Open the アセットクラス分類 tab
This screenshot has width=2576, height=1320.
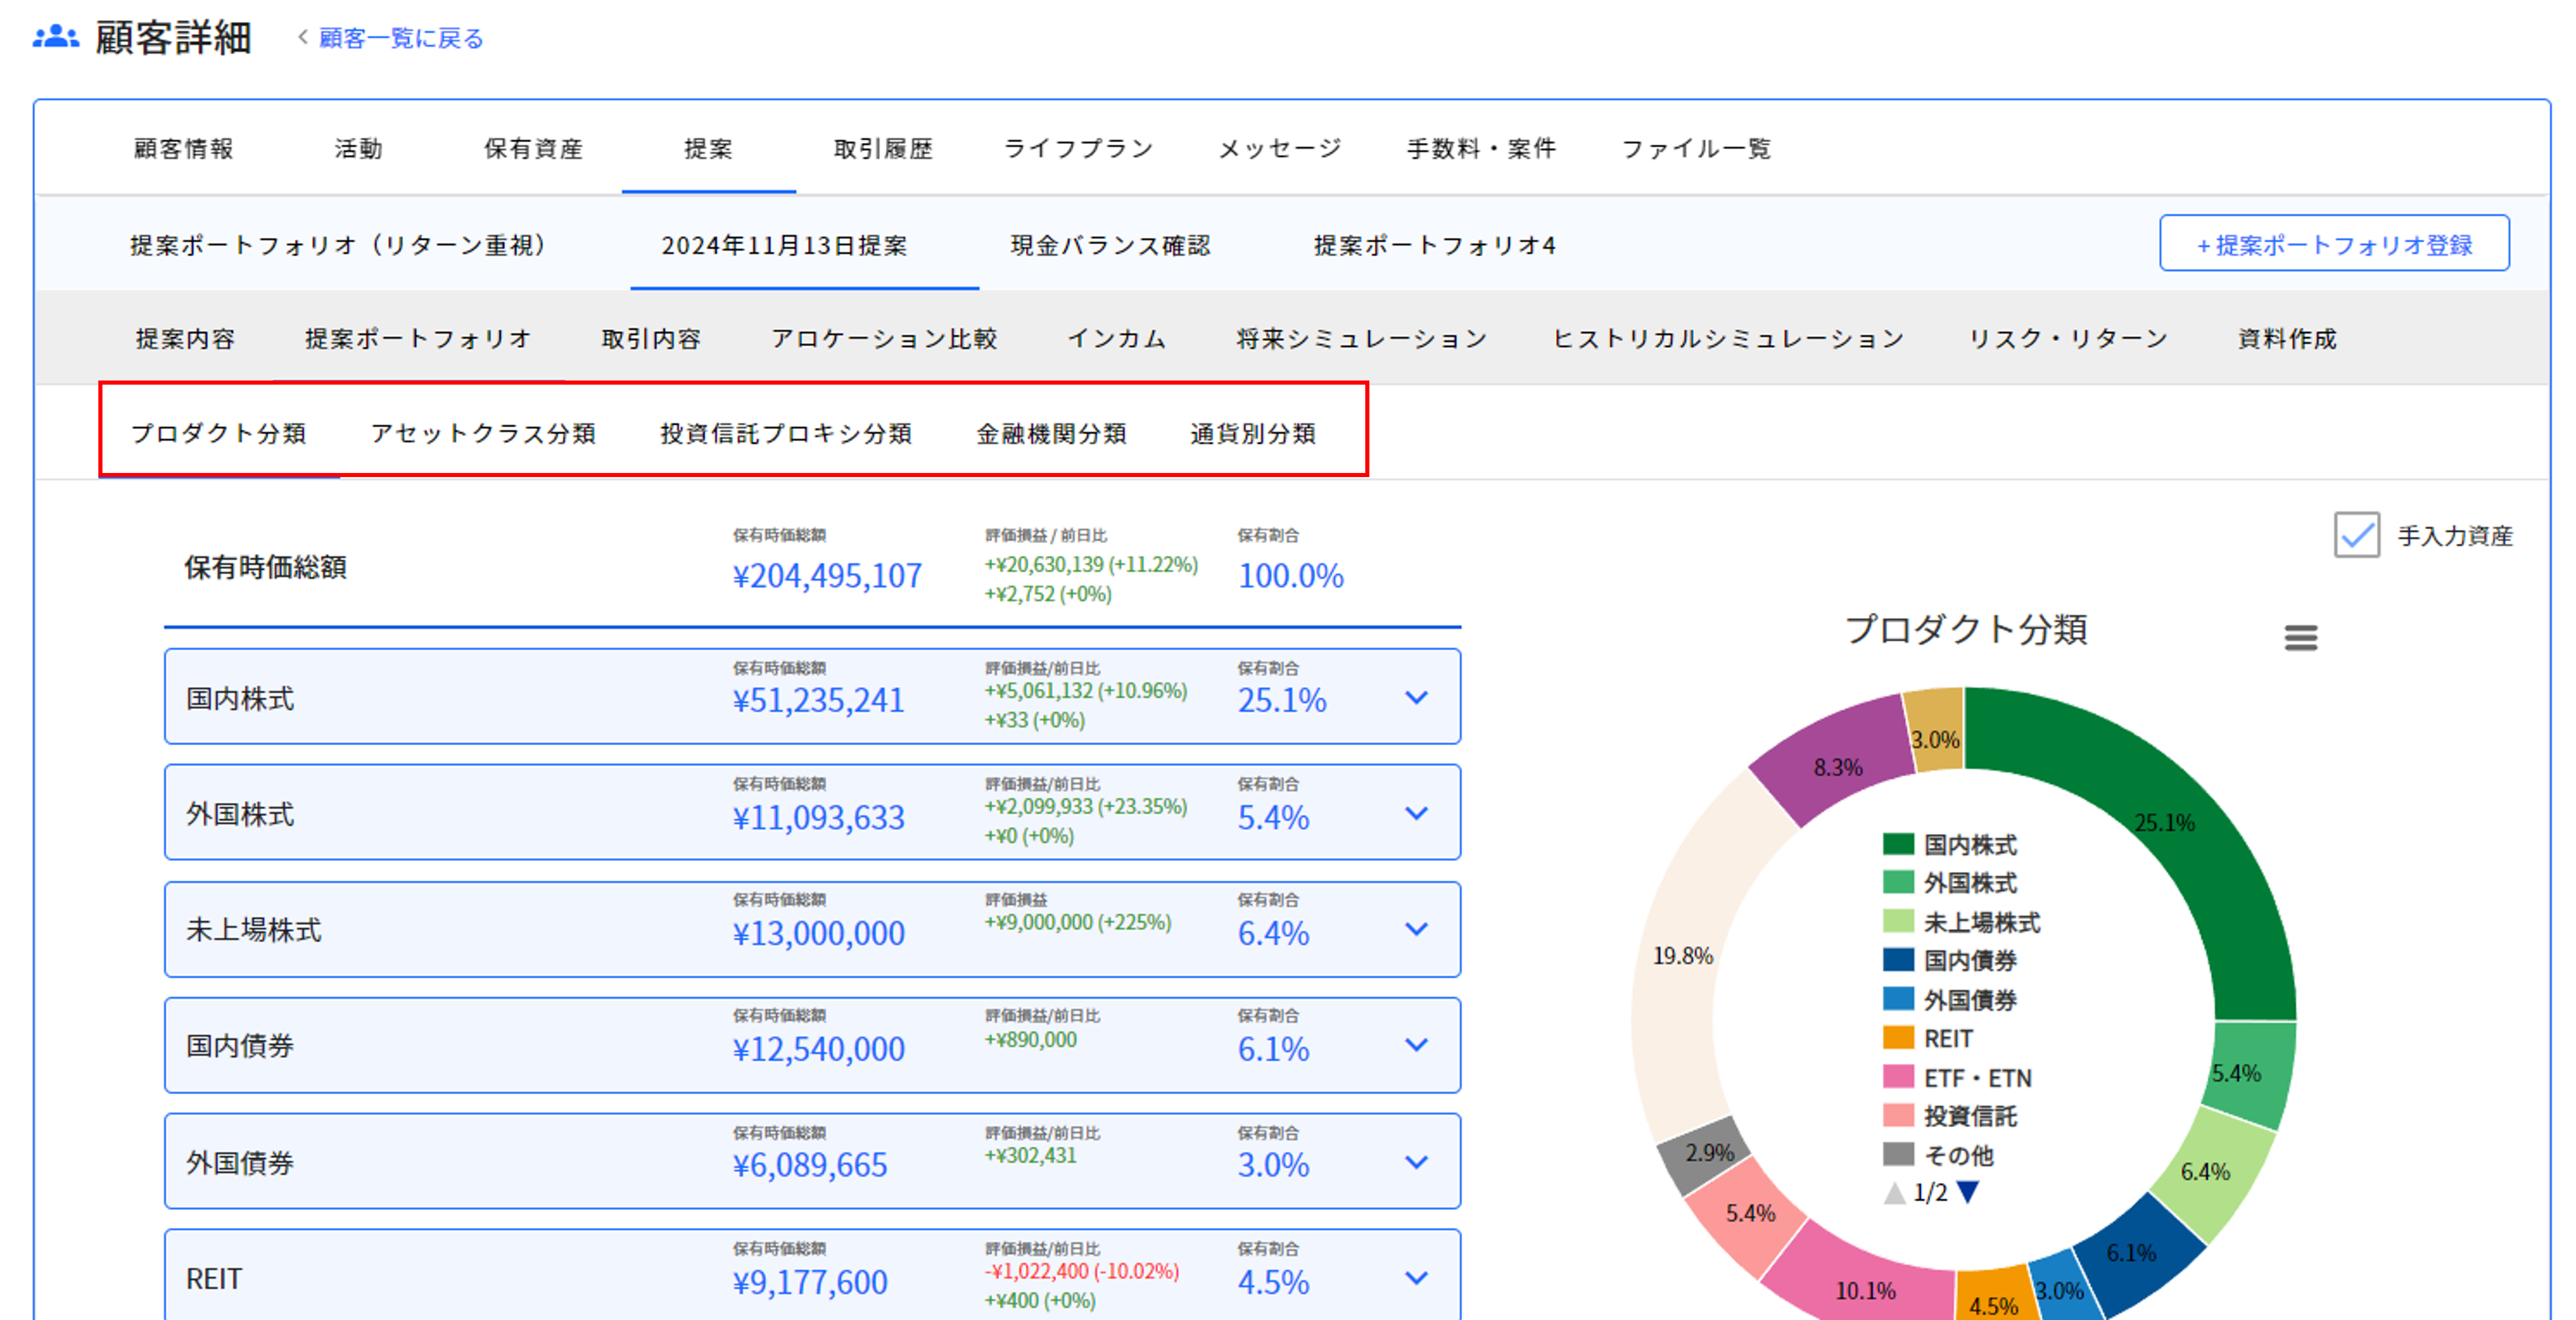point(483,434)
